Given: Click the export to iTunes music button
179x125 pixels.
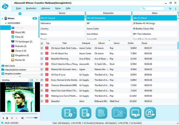Looking at the screenshot, I should 150,113.
